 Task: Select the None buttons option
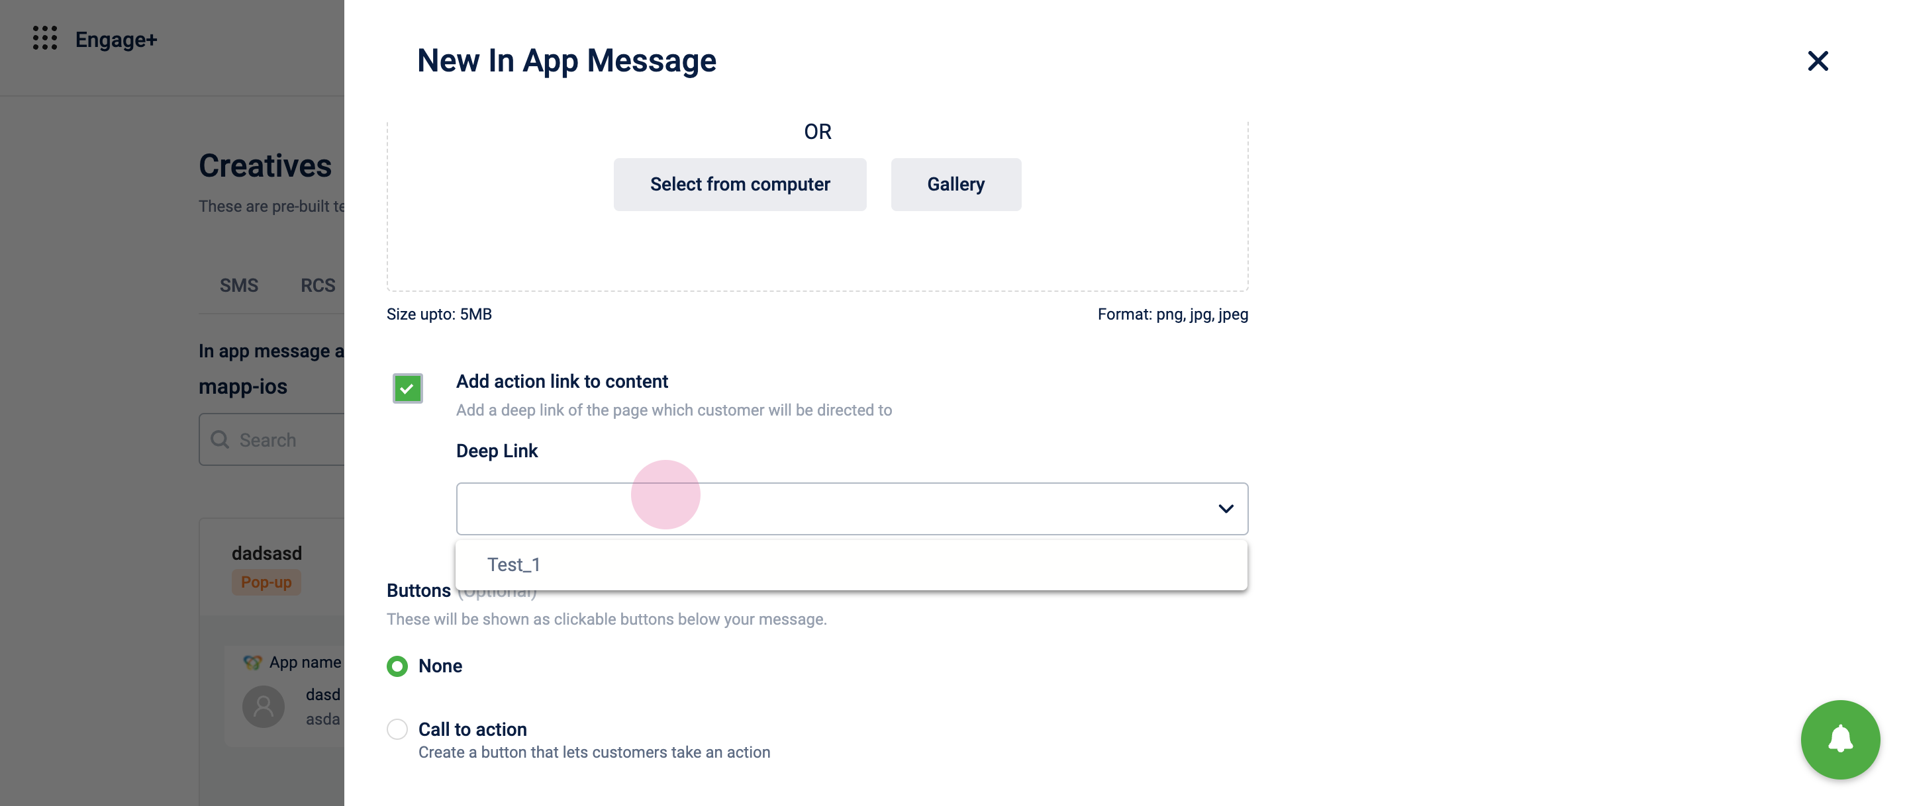[397, 666]
